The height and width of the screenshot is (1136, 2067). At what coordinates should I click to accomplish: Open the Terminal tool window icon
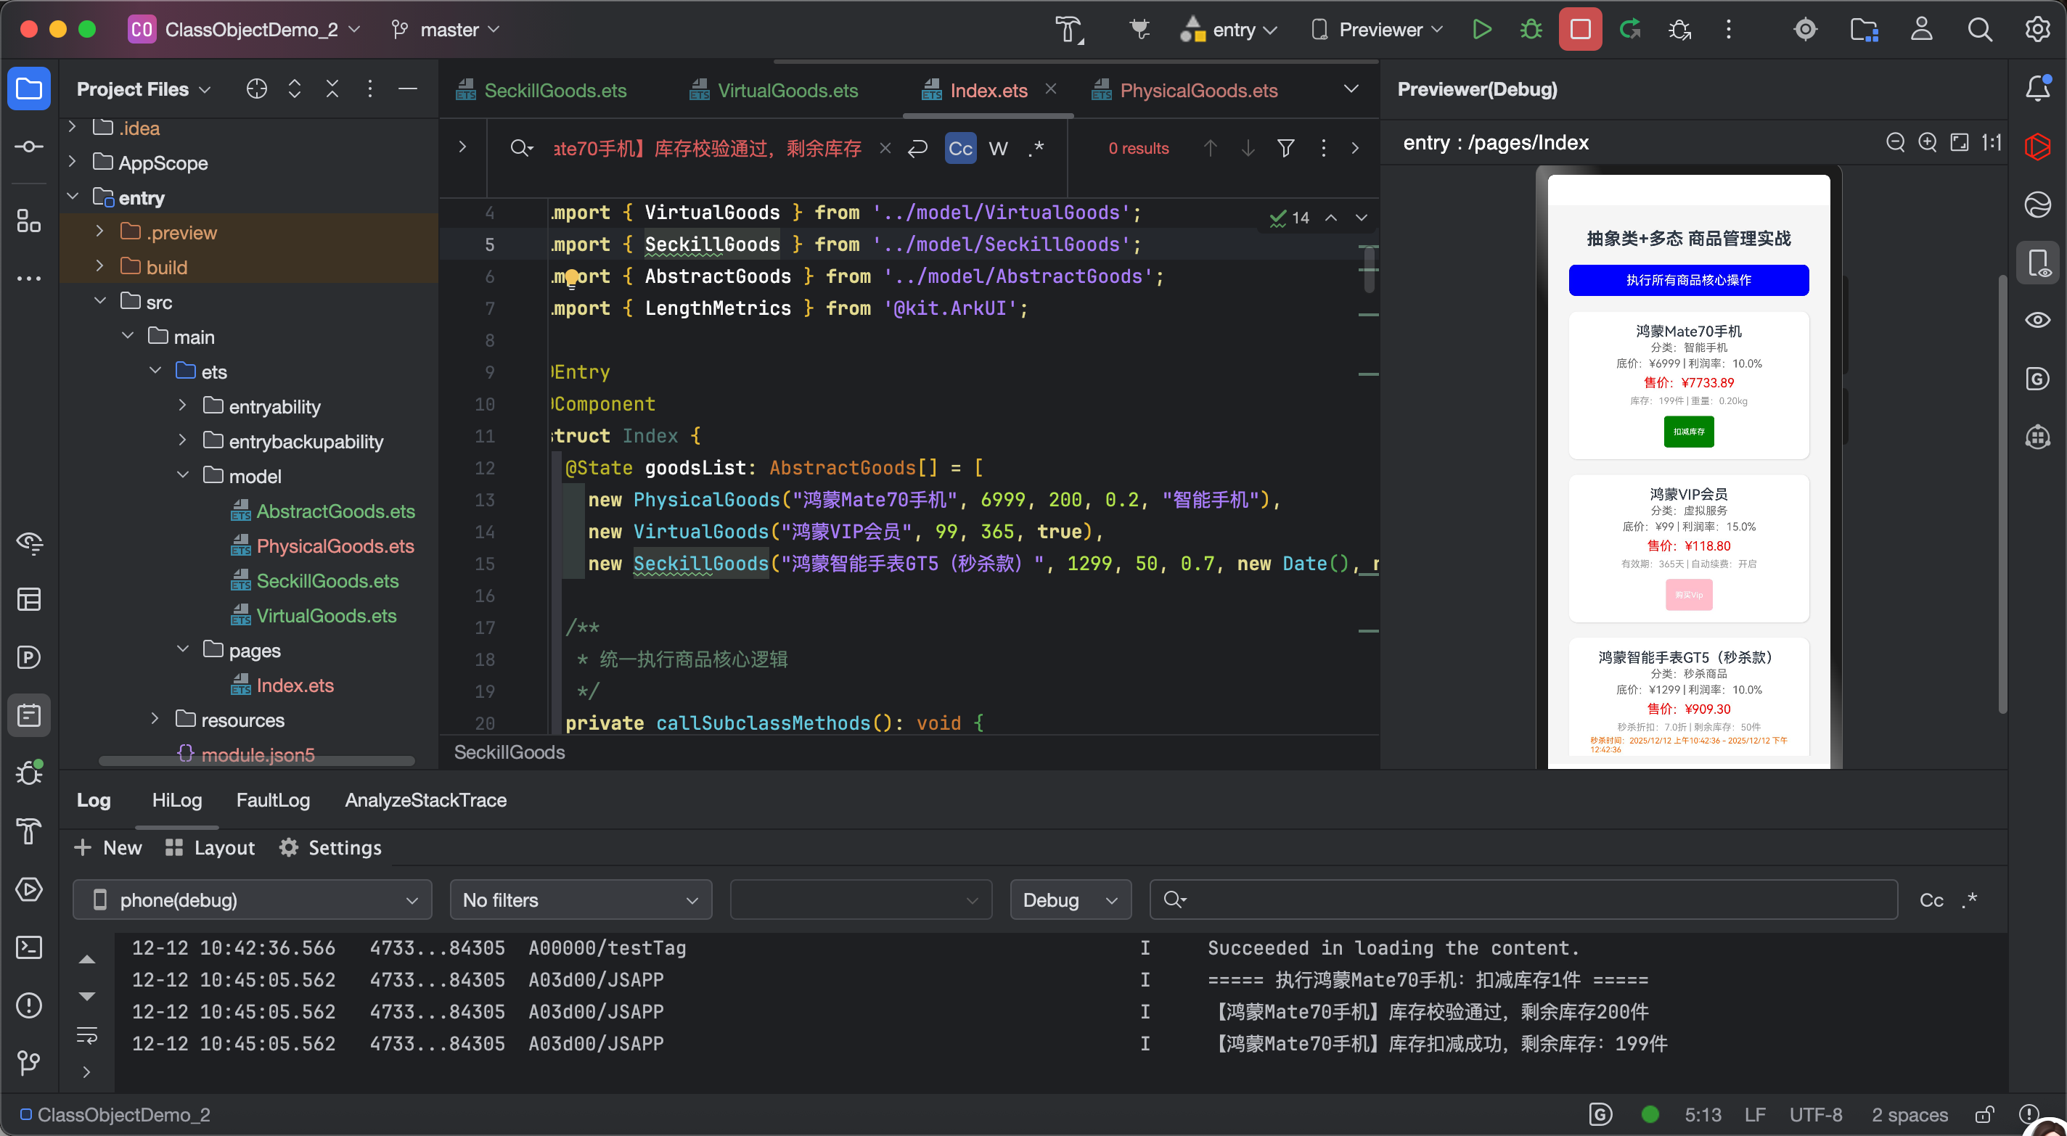[x=29, y=947]
